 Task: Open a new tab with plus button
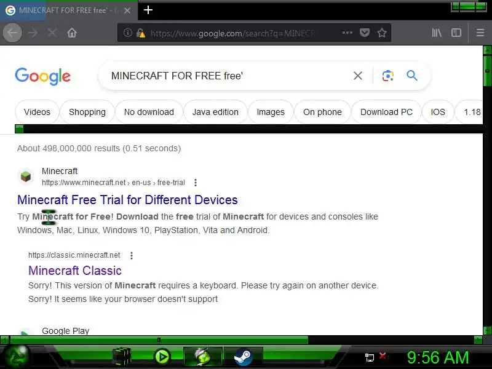coord(148,10)
